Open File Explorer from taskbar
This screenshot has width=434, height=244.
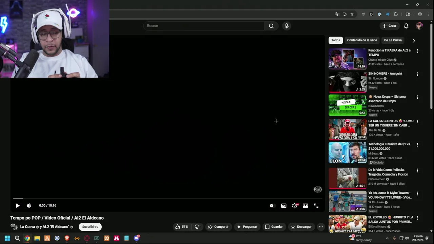click(37, 238)
